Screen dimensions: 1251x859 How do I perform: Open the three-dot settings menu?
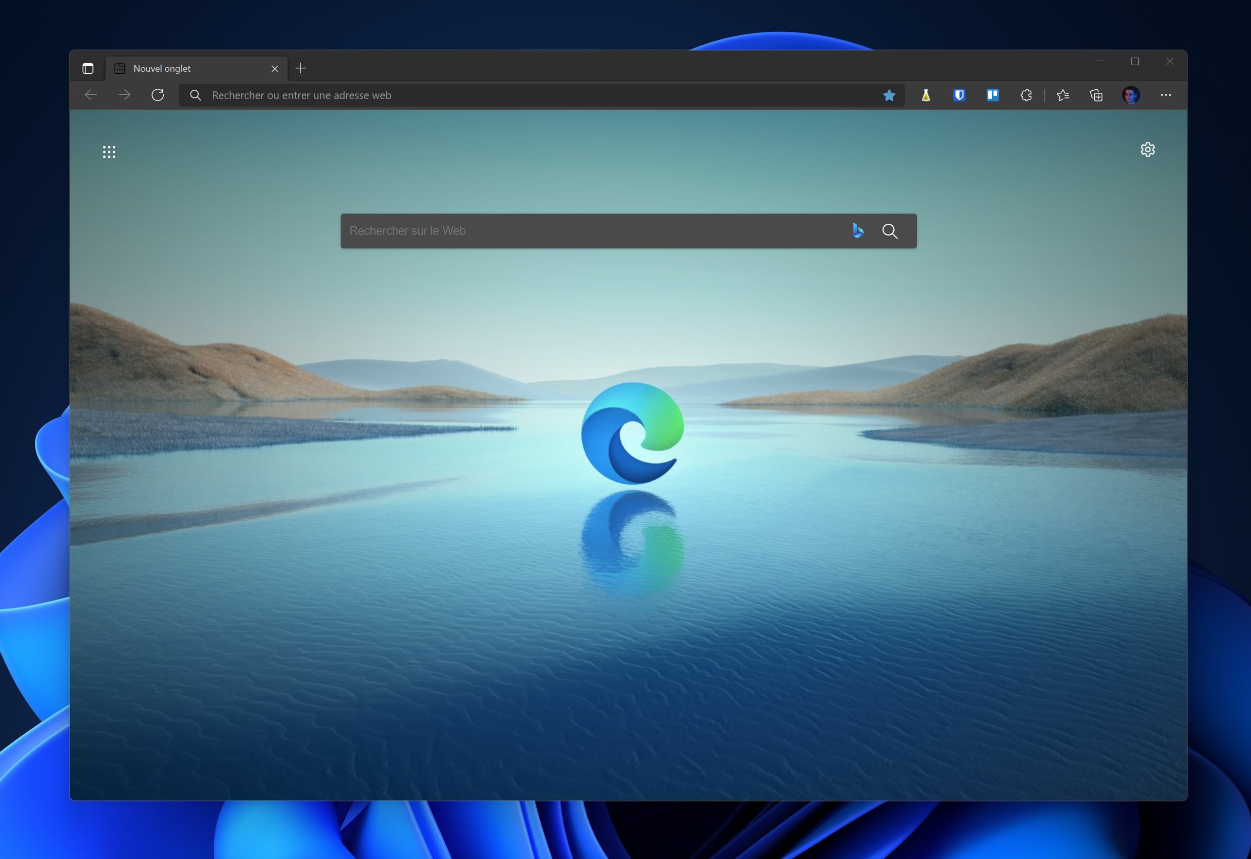[1166, 95]
